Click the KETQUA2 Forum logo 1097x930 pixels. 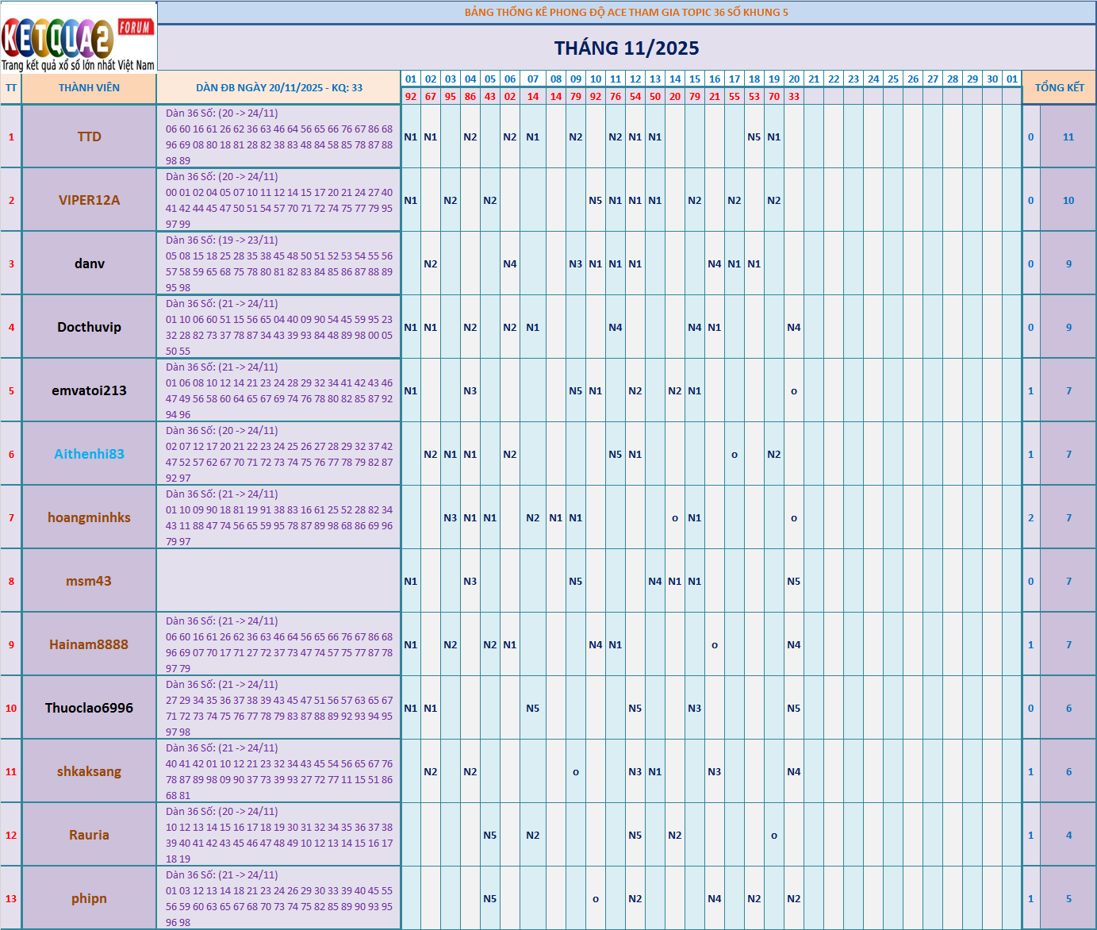[x=78, y=37]
